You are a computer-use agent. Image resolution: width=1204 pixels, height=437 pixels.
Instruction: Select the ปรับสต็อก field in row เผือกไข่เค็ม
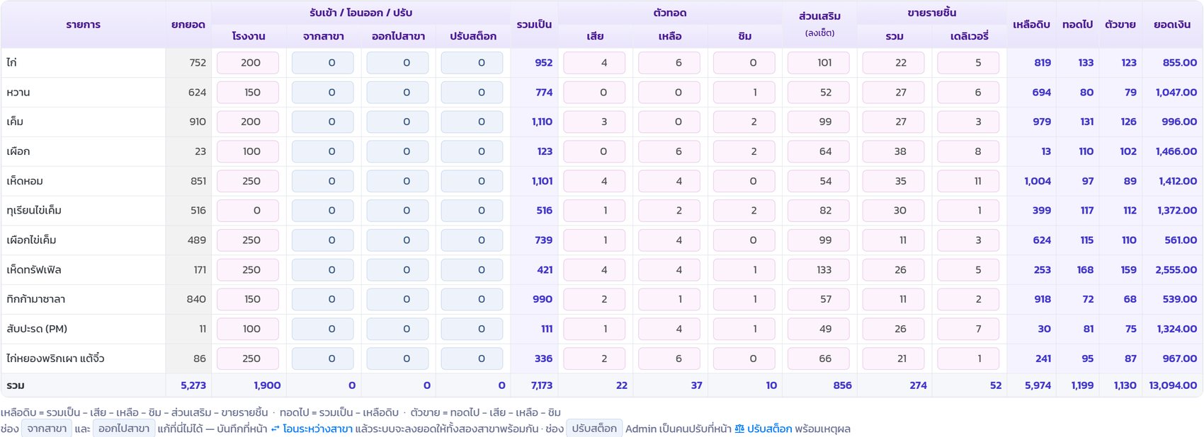coord(472,240)
